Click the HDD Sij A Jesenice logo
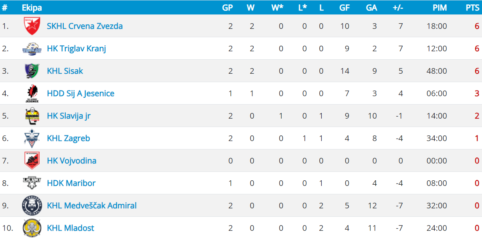Viewport: 482px width, 238px height. [x=31, y=93]
